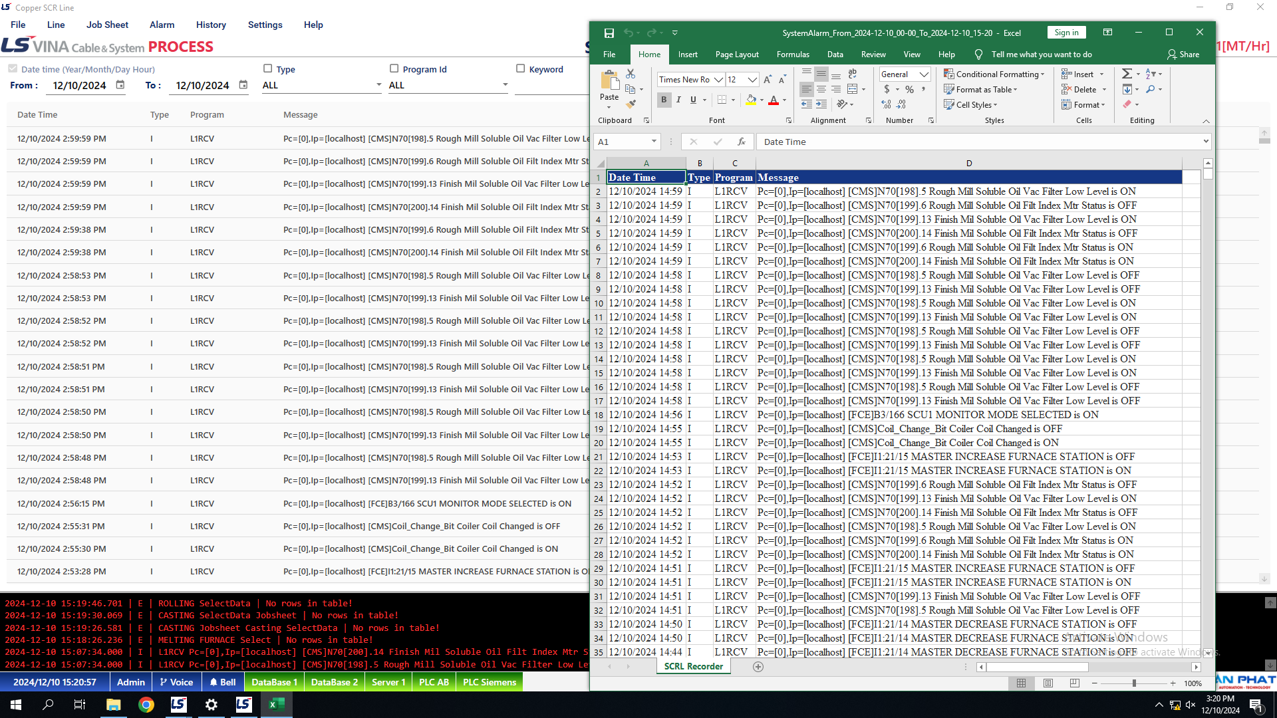Toggle Bold formatting in the ribbon
Screen dimensions: 1277x718
(663, 100)
